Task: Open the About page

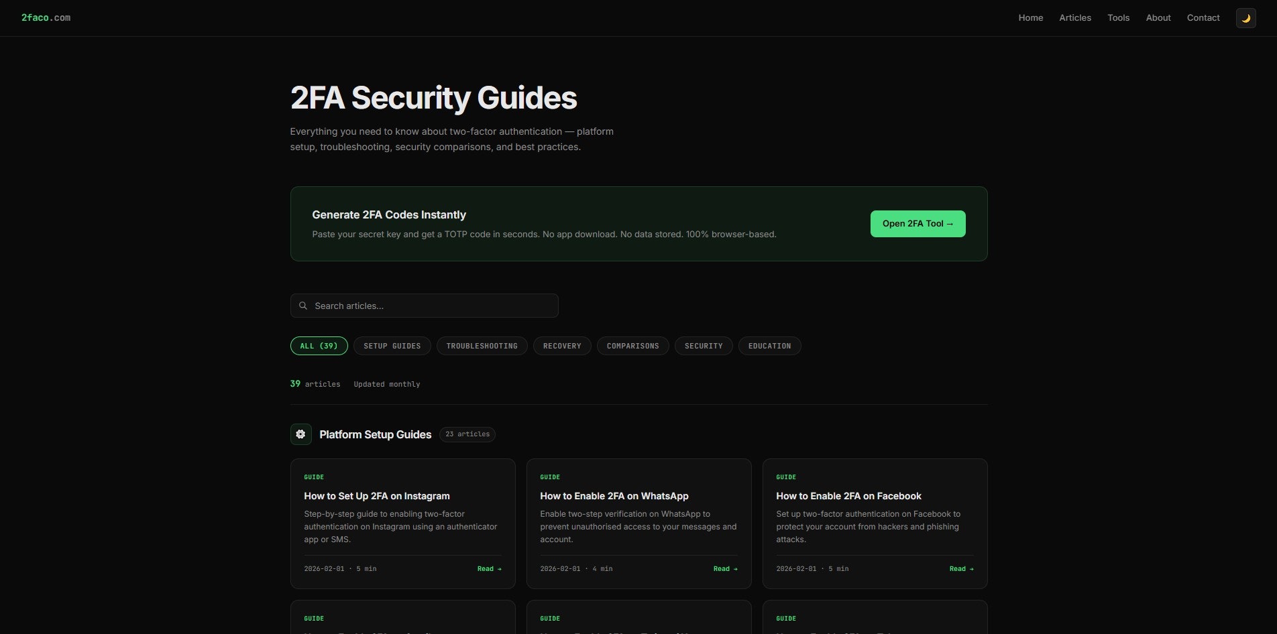Action: 1158,18
